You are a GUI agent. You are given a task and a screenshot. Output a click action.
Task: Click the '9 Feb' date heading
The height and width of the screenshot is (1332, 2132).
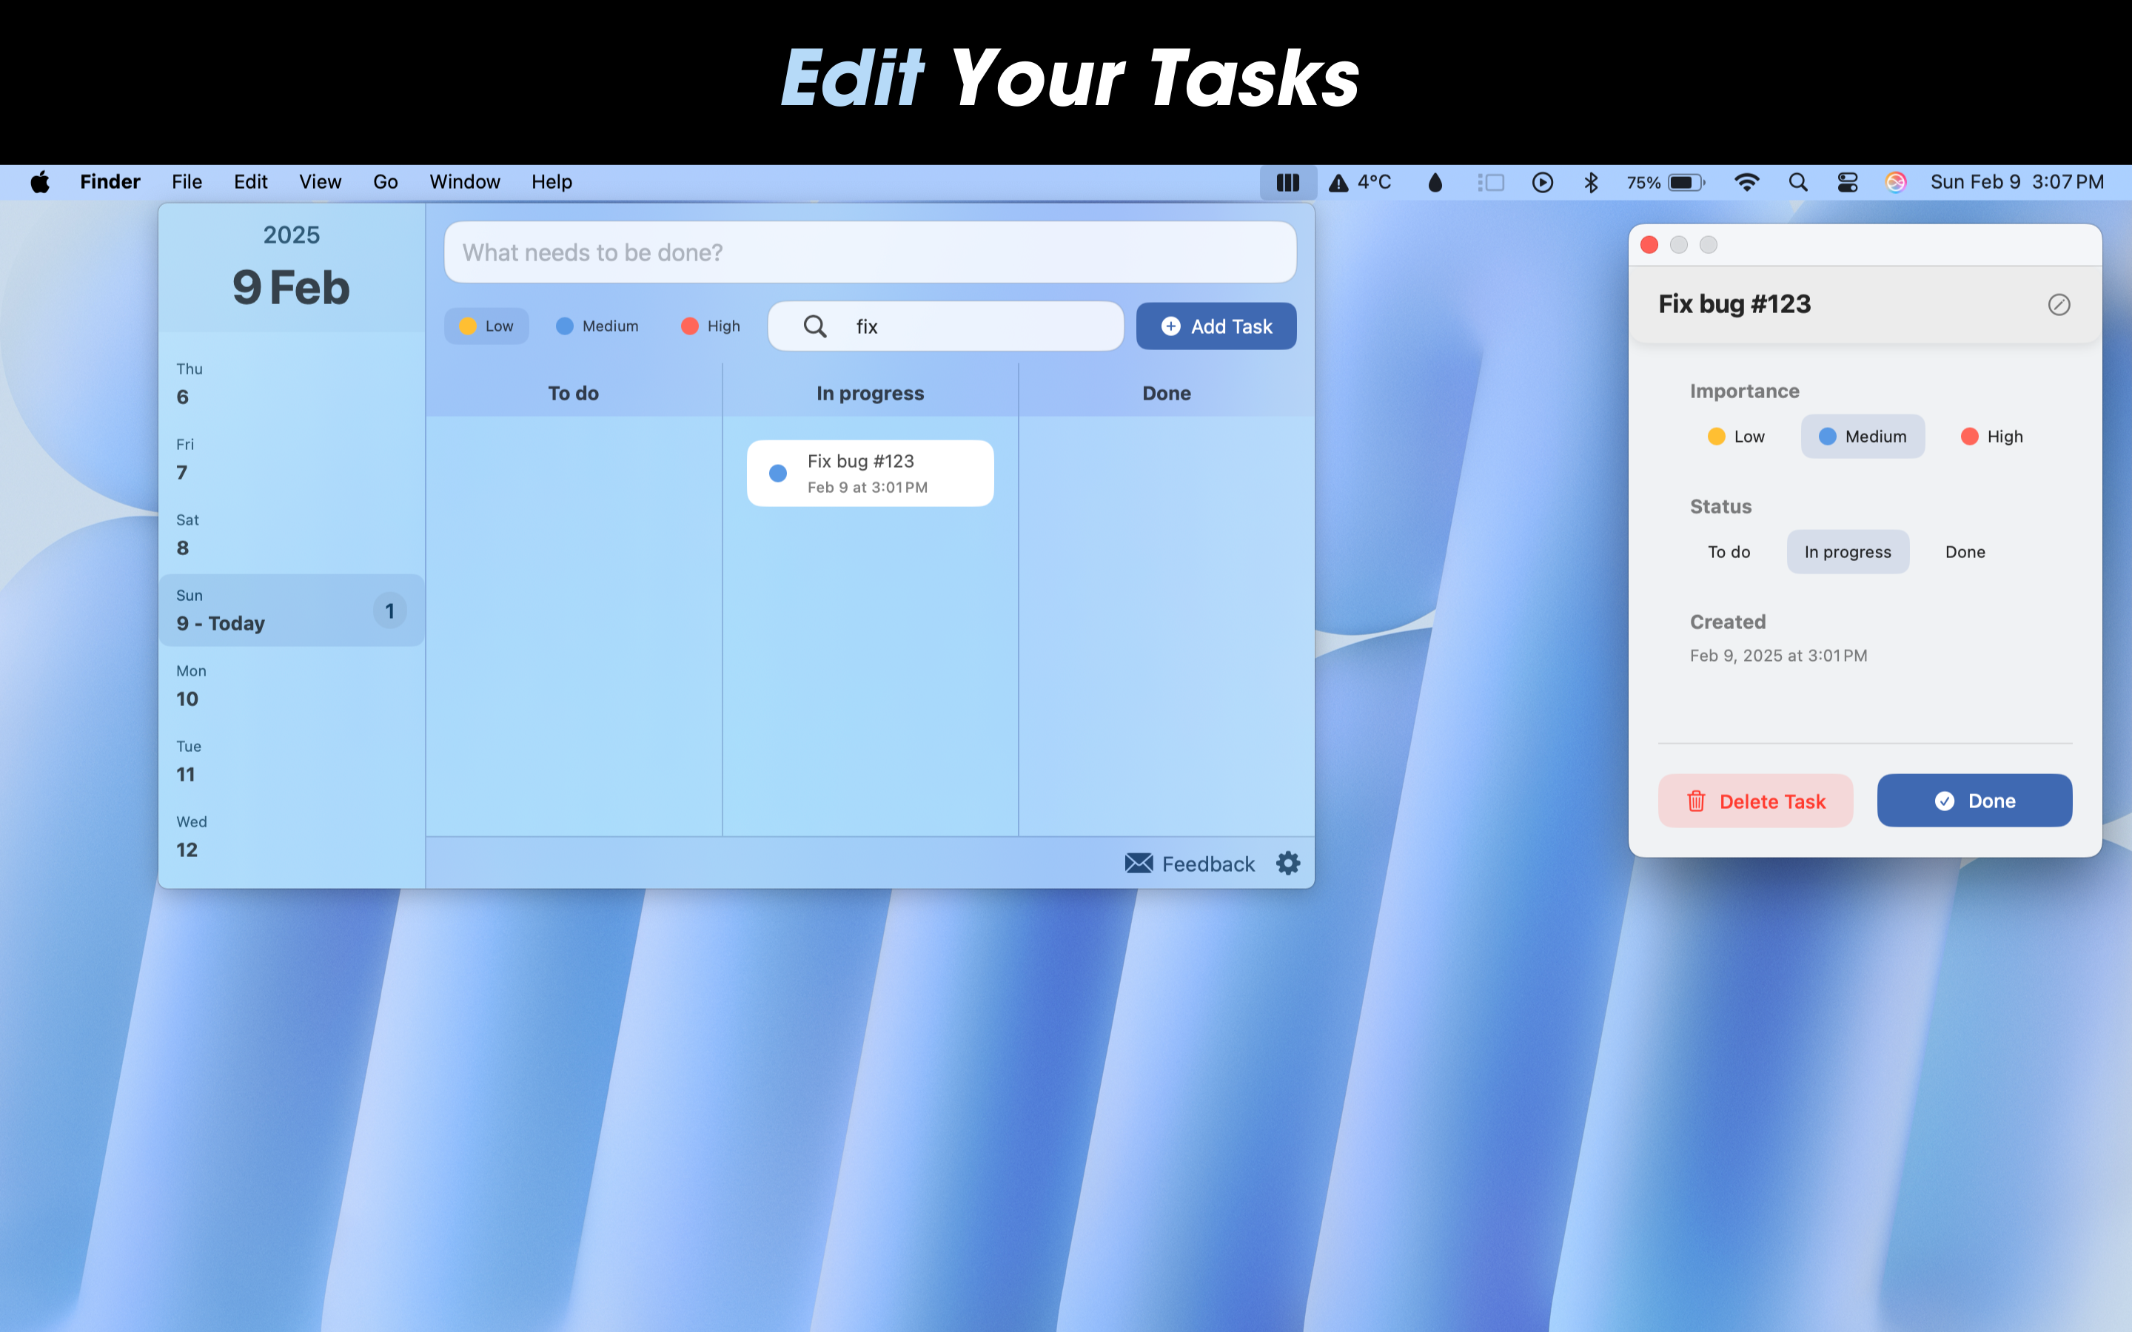point(292,287)
